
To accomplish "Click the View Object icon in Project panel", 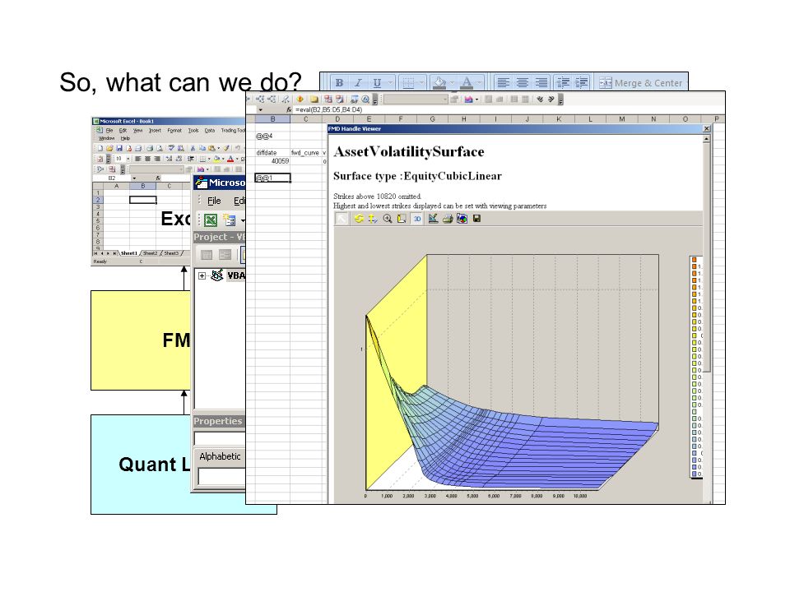I will coord(225,255).
